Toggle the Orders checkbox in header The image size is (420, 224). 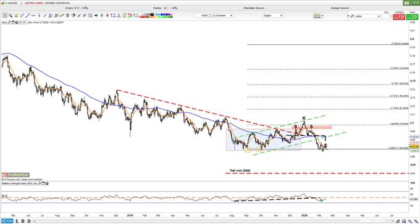(x=78, y=8)
